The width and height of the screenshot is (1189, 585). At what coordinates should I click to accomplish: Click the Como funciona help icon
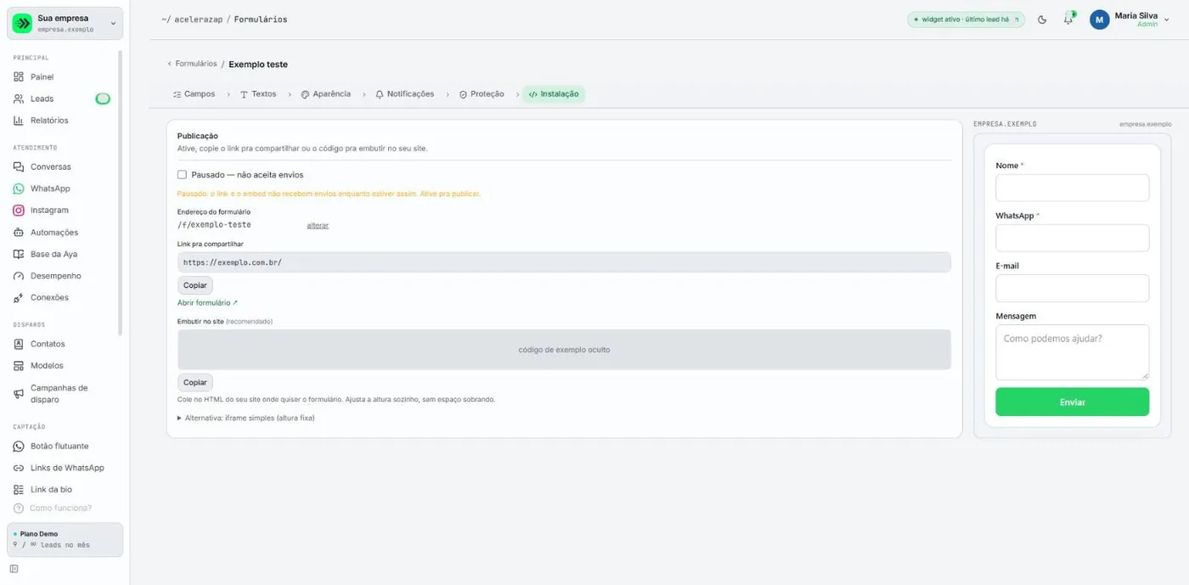click(x=19, y=508)
